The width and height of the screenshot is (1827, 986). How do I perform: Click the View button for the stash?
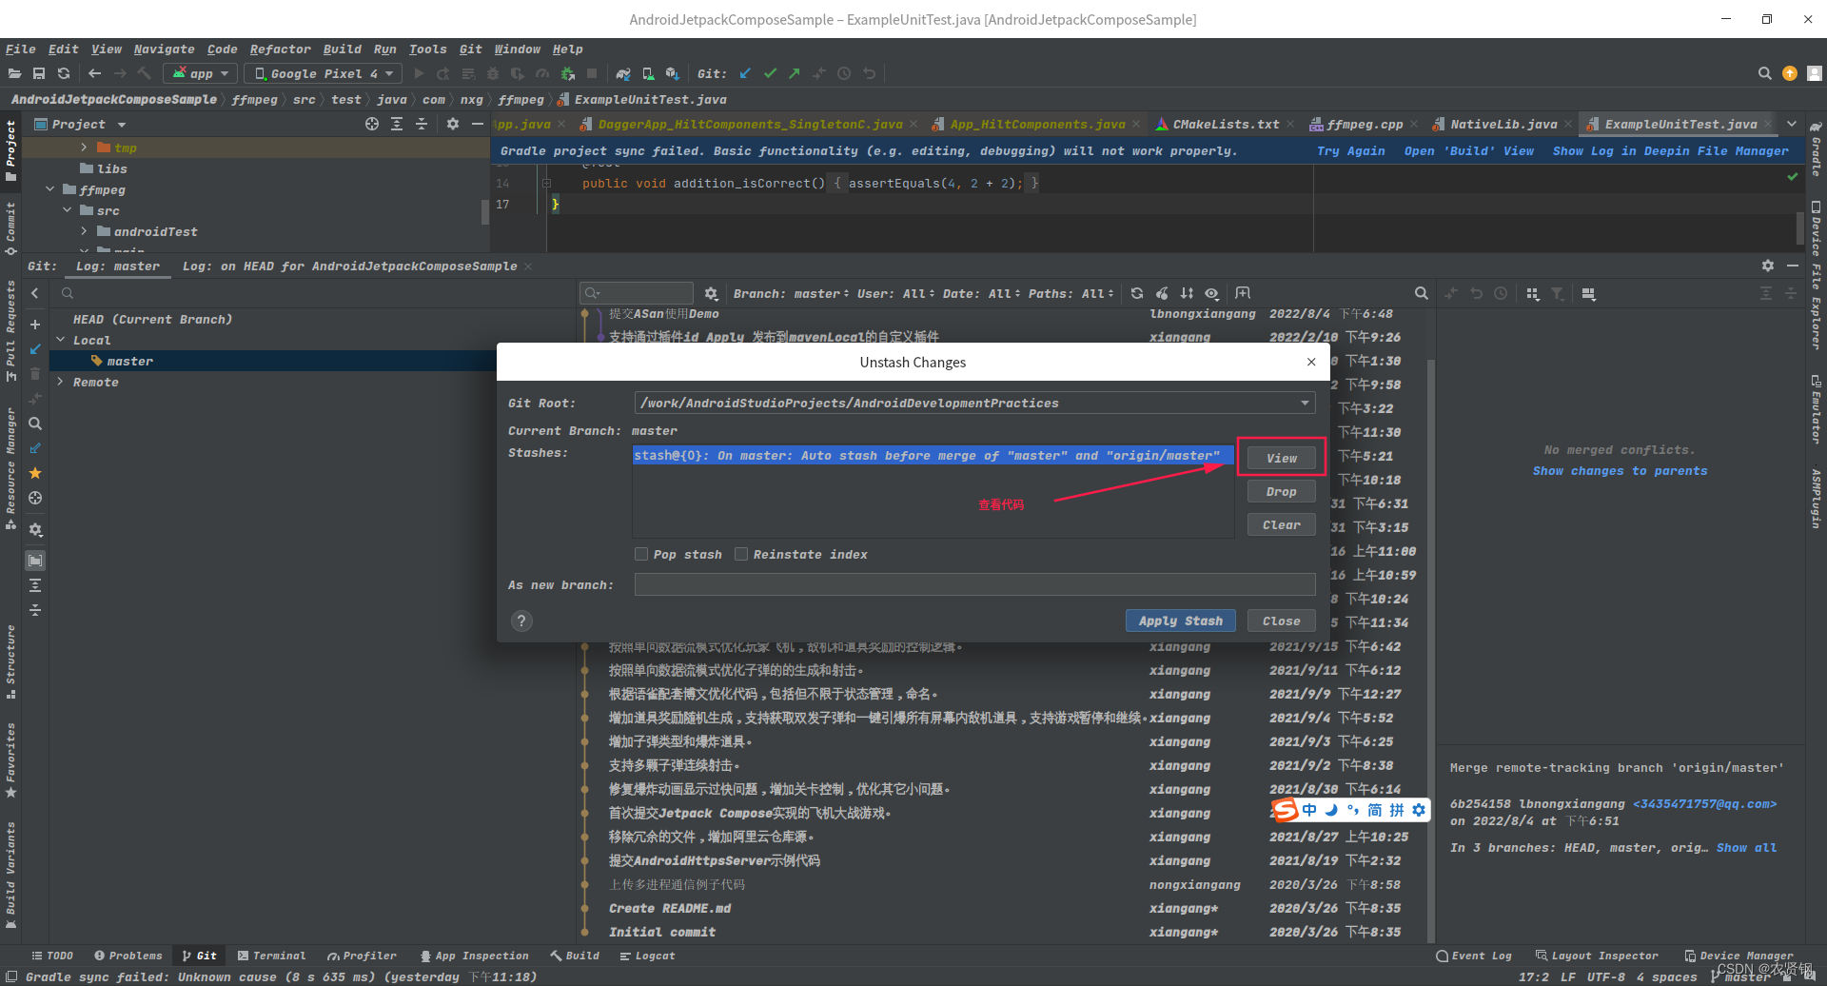(x=1281, y=458)
